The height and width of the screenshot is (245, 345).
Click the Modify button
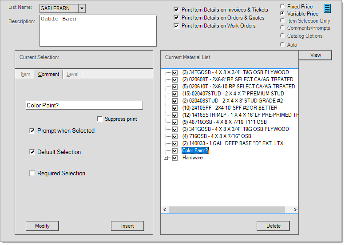pyautogui.click(x=42, y=226)
